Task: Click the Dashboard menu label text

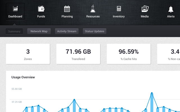Action: click(15, 17)
